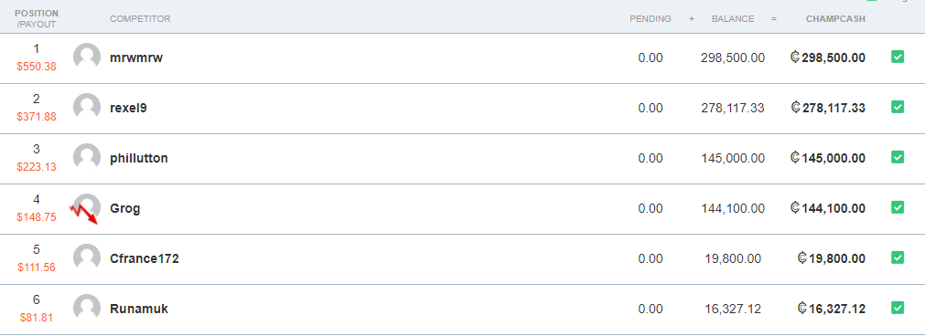925x336 pixels.
Task: Toggle the green checkbox for Runamuk
Action: (898, 308)
